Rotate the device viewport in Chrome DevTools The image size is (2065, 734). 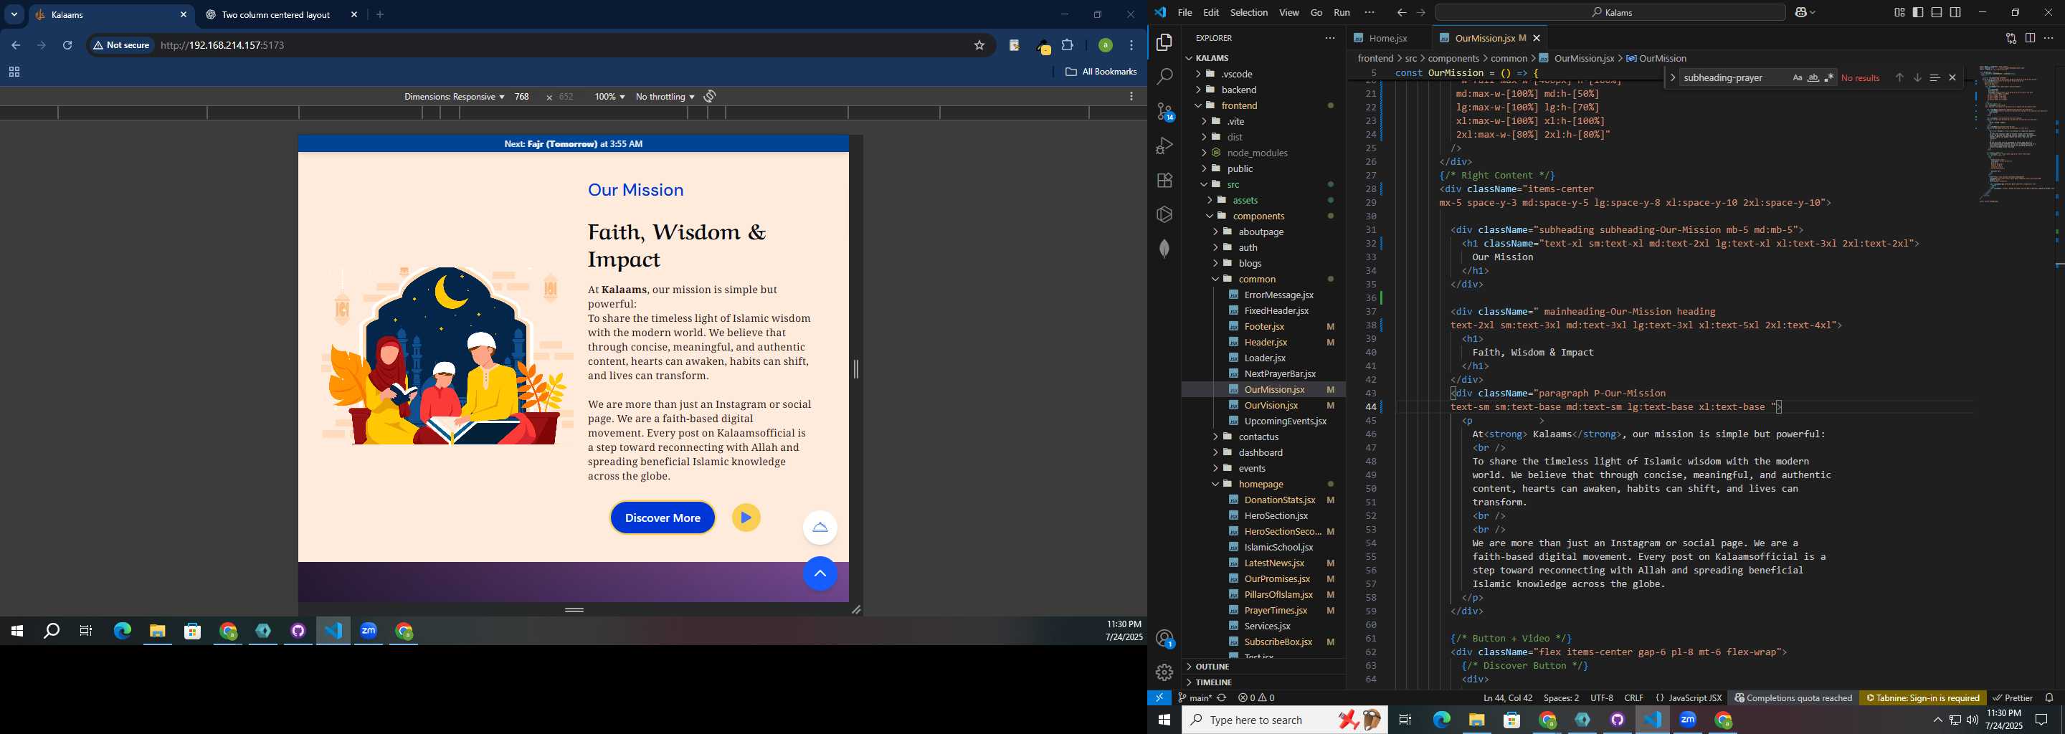pos(709,96)
